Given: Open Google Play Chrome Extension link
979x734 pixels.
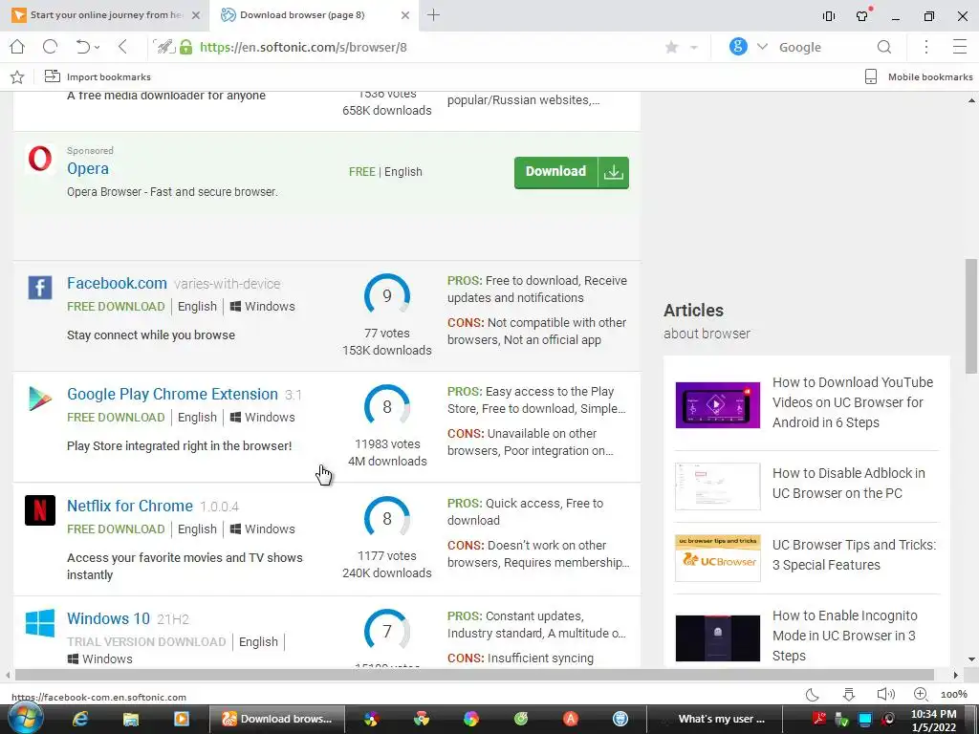Looking at the screenshot, I should pyautogui.click(x=172, y=395).
